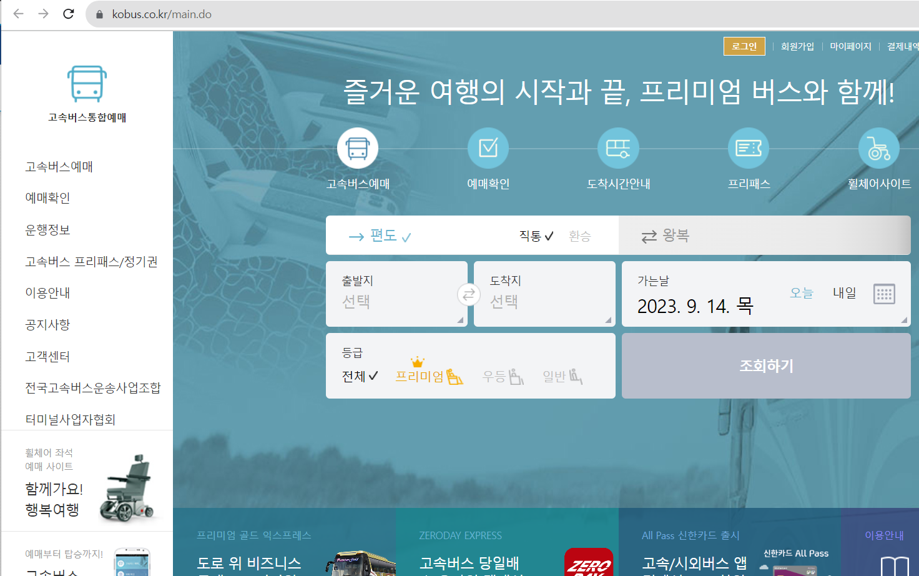Click the KOBUS bus logo above 고속버스통합예매
Screen dimensions: 919x576
87,82
